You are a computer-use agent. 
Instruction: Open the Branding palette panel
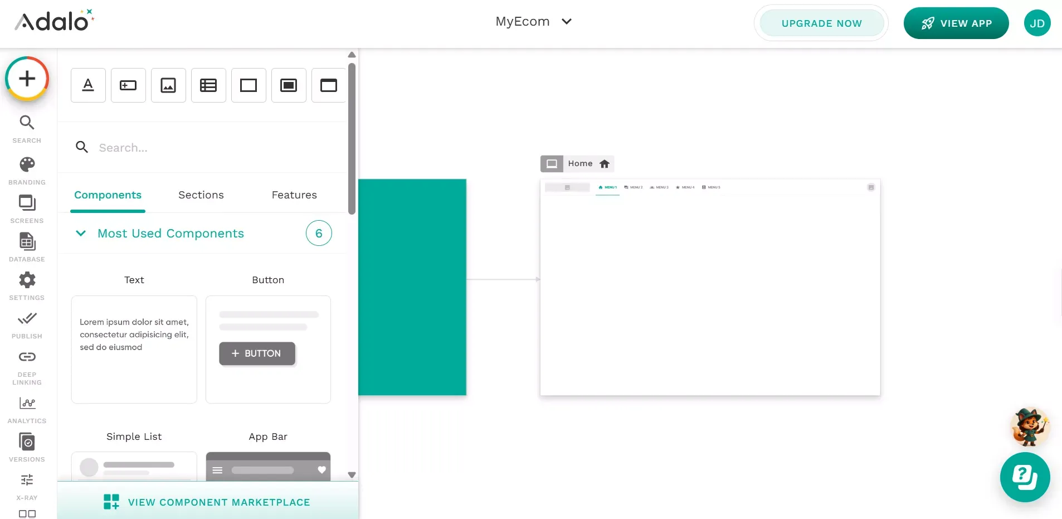coord(27,171)
